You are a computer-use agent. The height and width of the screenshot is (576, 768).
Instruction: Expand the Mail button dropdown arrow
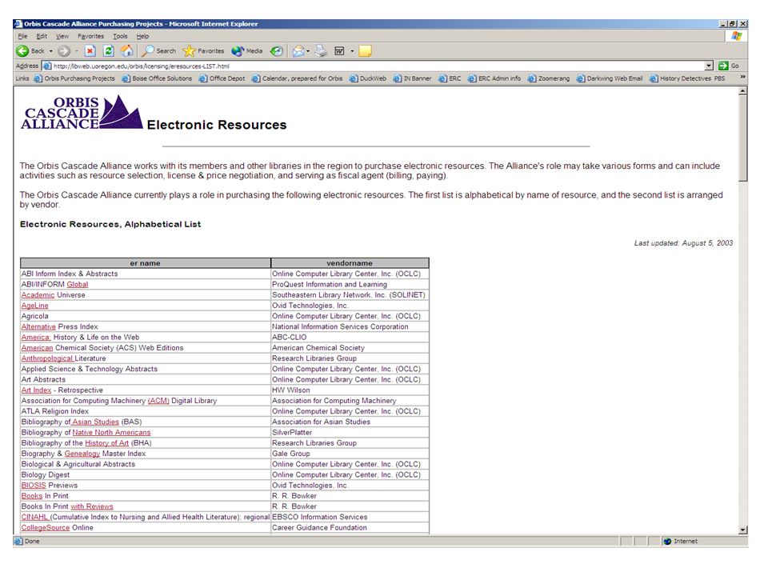pos(308,51)
